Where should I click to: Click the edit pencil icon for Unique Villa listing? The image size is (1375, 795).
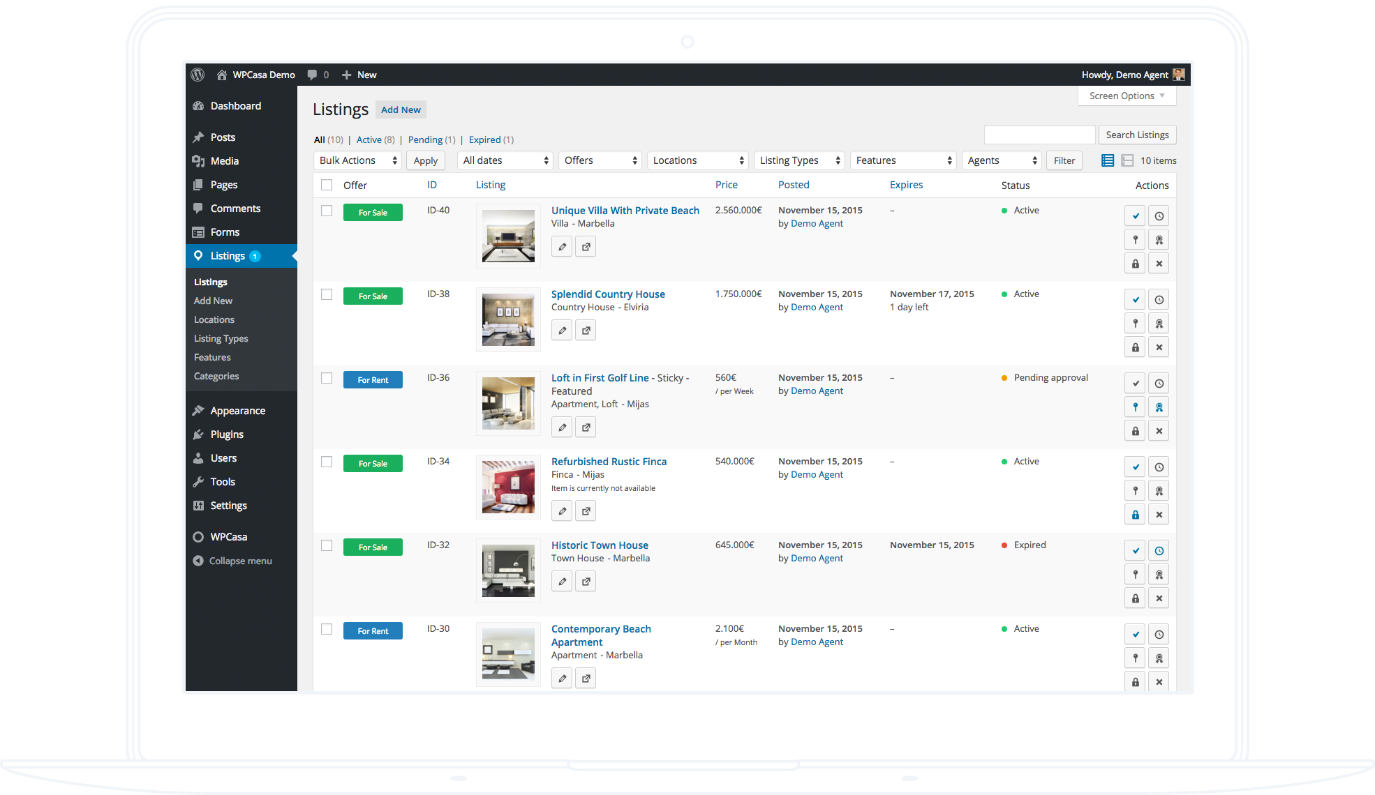tap(562, 247)
